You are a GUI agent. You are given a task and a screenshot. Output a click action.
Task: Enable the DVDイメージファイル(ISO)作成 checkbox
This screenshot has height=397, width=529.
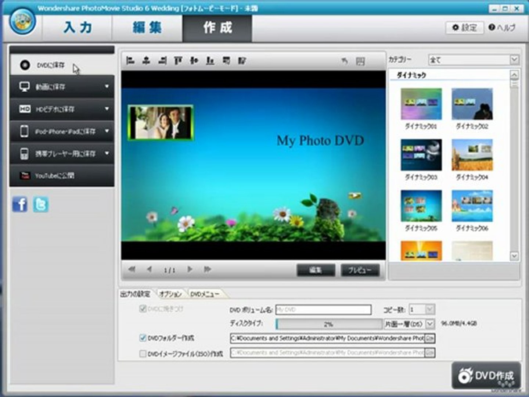(143, 353)
